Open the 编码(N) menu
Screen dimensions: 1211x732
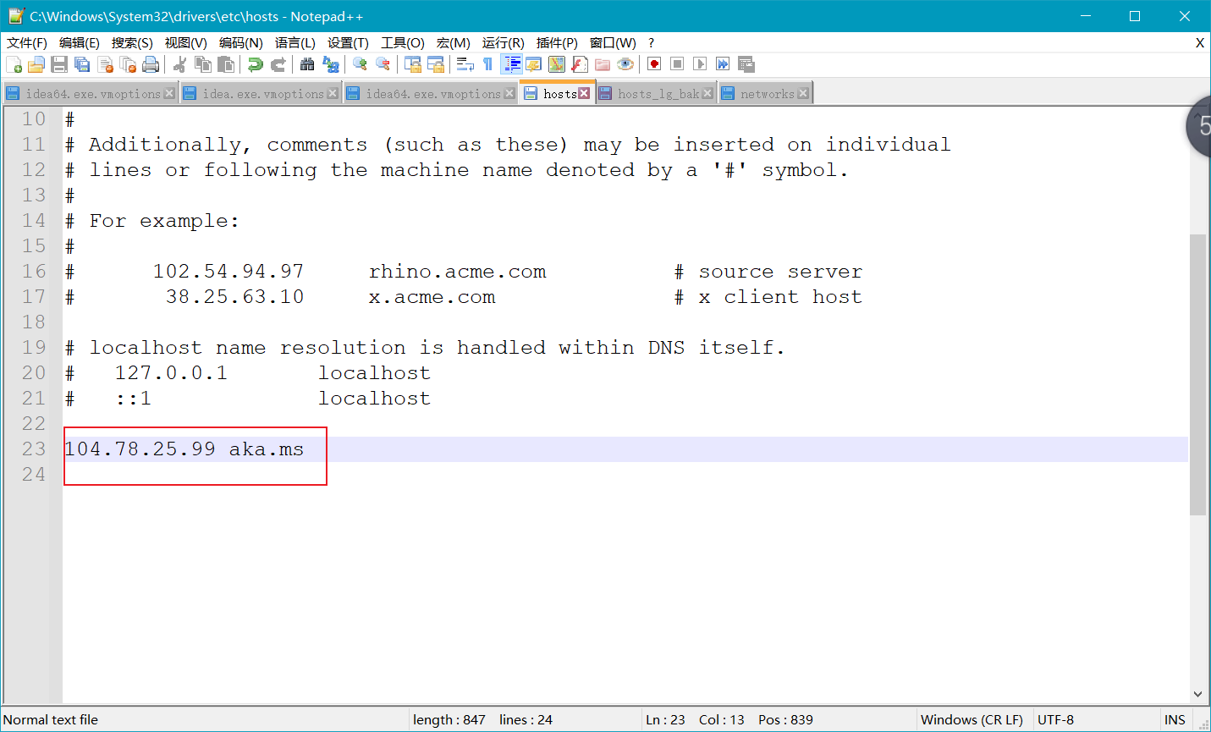point(241,42)
